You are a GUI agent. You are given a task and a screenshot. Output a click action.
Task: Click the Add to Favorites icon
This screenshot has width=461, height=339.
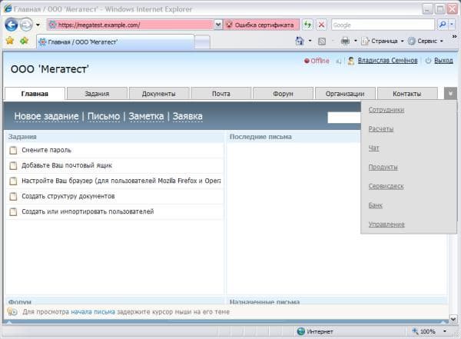point(25,41)
